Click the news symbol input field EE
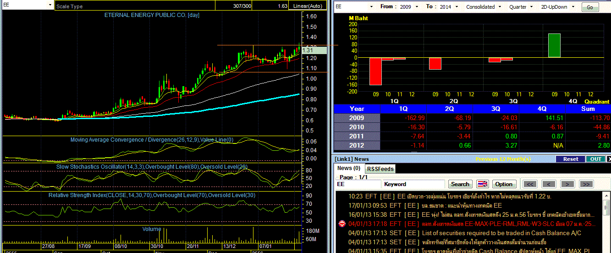611x253 pixels. 358,184
